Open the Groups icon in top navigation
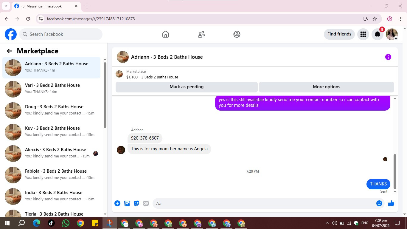The width and height of the screenshot is (407, 229). pos(237,34)
